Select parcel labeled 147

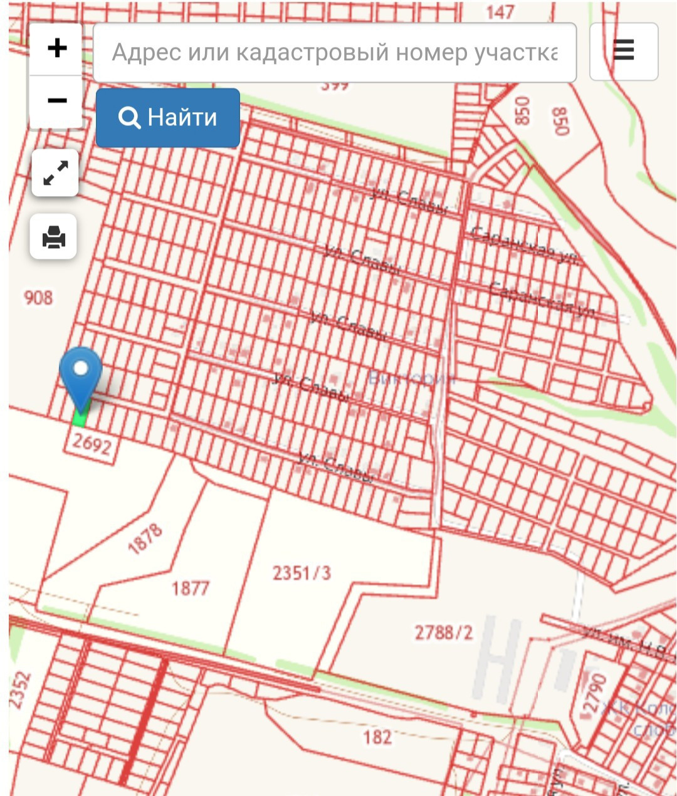[x=500, y=11]
